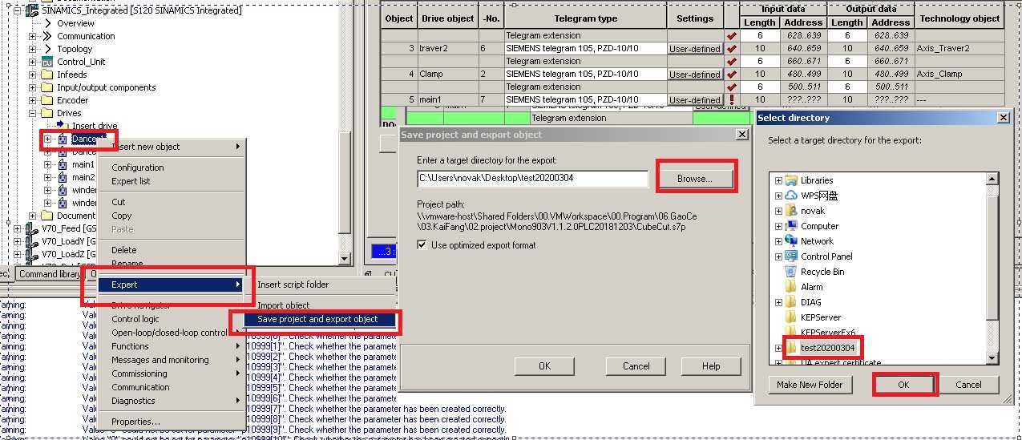Viewport: 1022px width, 440px height.
Task: Click the Communication double-arrow icon
Action: coord(46,36)
